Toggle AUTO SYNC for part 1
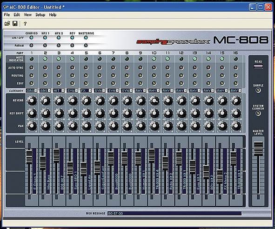 32,67
